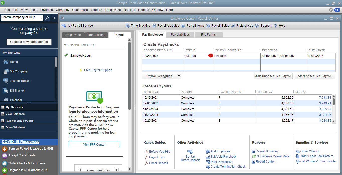Open Time Tracking toolbar item

[138, 26]
